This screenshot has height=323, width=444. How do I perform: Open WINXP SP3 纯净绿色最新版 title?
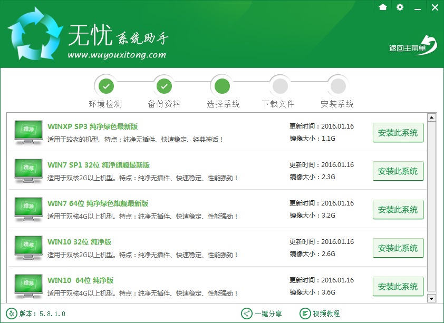(93, 126)
